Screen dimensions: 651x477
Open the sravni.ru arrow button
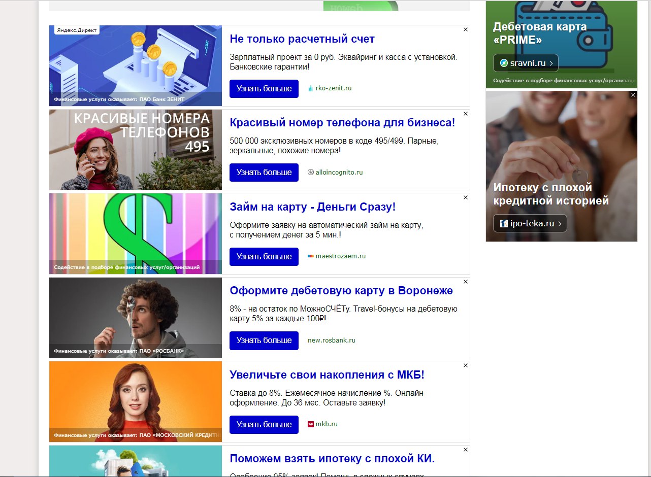[x=526, y=63]
